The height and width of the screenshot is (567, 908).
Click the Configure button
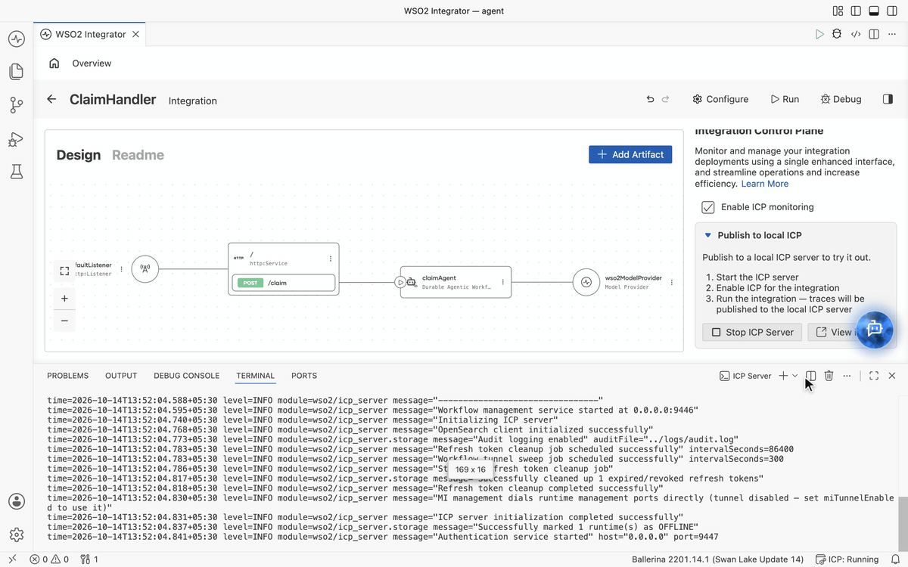pyautogui.click(x=720, y=99)
